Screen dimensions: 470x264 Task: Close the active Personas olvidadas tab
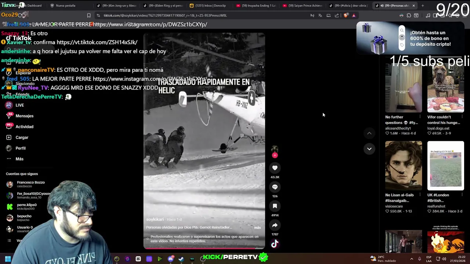(x=413, y=5)
